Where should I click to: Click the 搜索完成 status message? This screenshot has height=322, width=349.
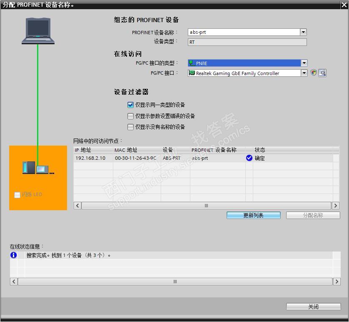(x=68, y=255)
